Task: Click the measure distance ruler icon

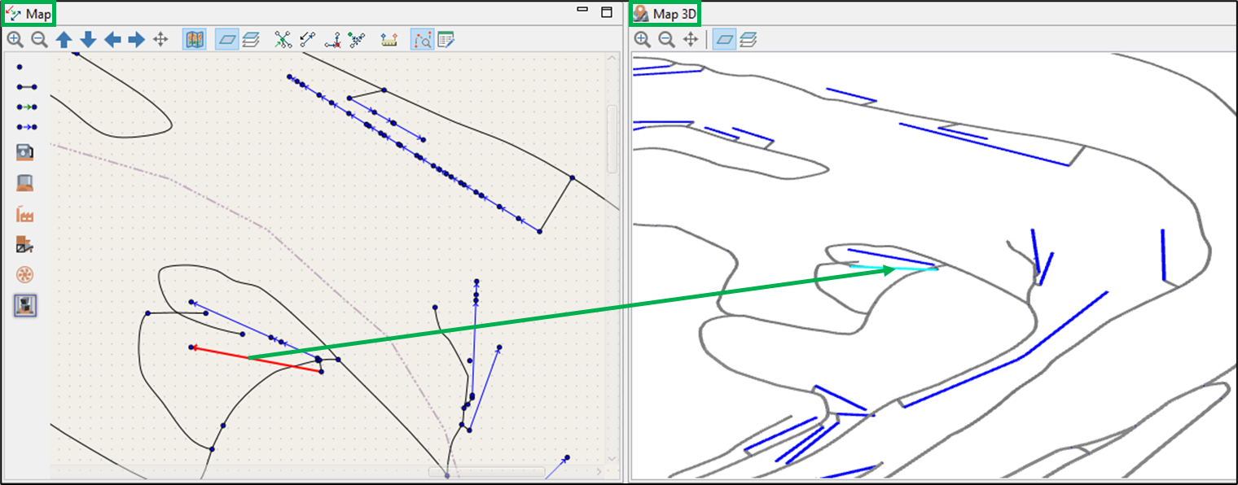Action: click(x=389, y=39)
